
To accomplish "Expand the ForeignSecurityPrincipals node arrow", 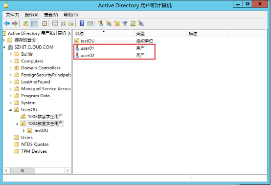I will coord(11,75).
